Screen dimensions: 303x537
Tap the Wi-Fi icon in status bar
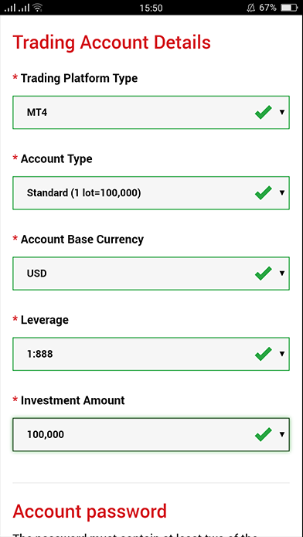pyautogui.click(x=38, y=8)
